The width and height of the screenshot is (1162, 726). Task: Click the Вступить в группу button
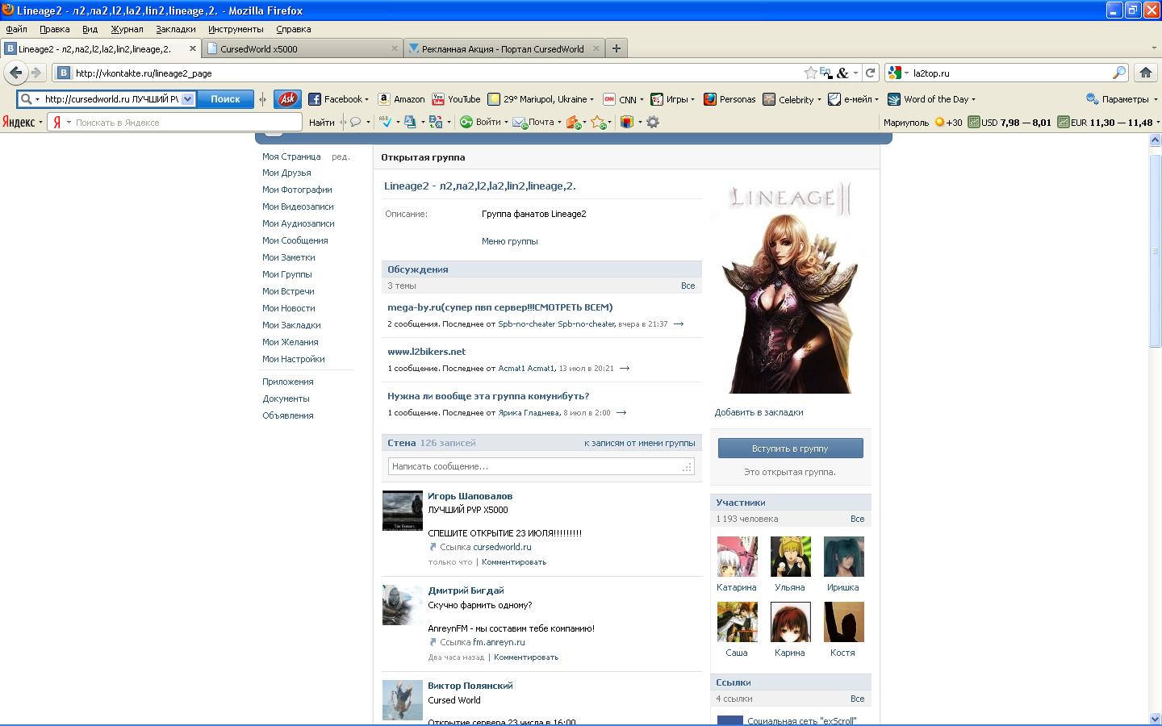(790, 449)
